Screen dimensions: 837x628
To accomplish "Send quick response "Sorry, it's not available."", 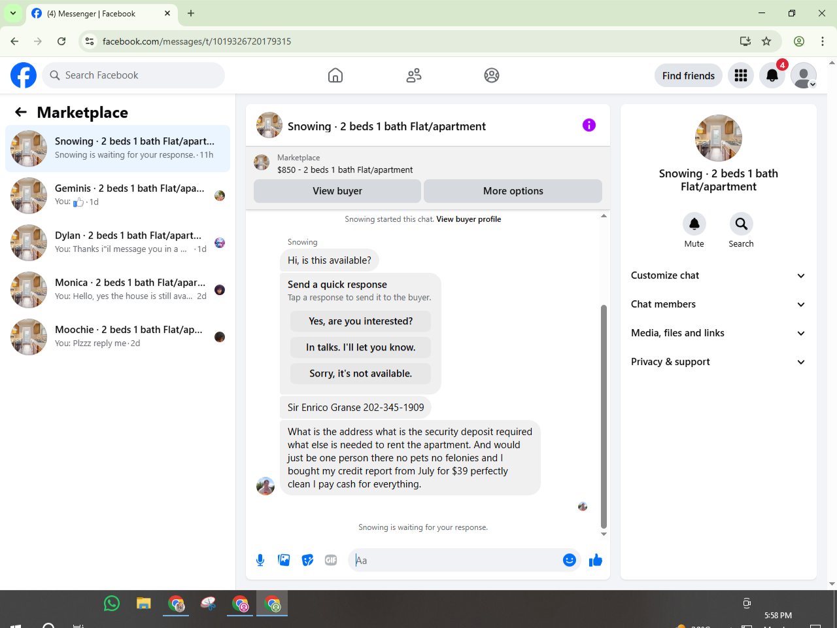I will (x=361, y=374).
